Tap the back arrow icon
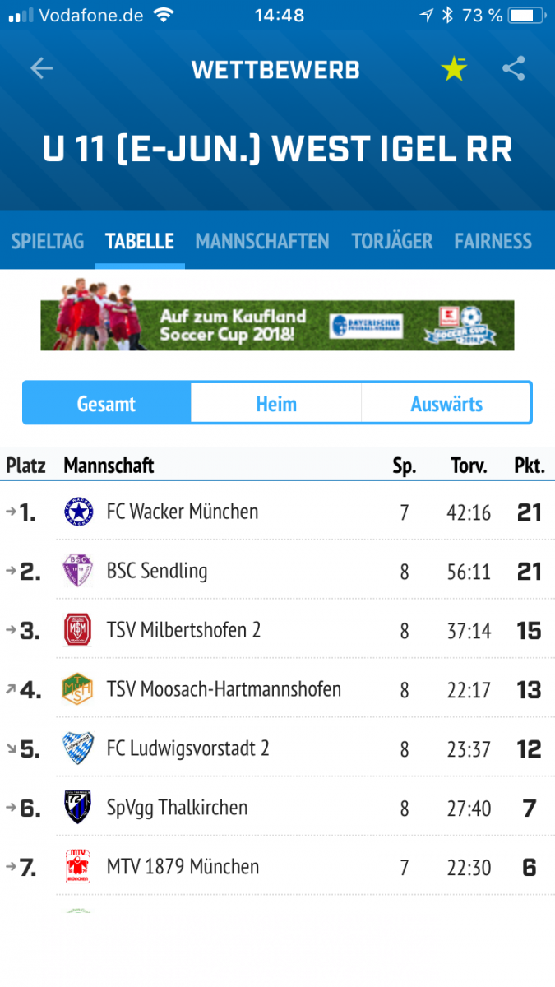The height and width of the screenshot is (987, 555). pos(41,69)
